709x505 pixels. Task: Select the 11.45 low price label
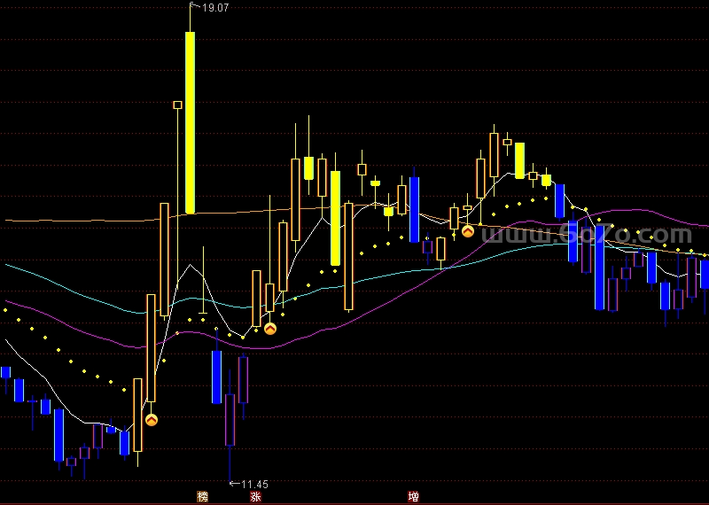(x=254, y=484)
